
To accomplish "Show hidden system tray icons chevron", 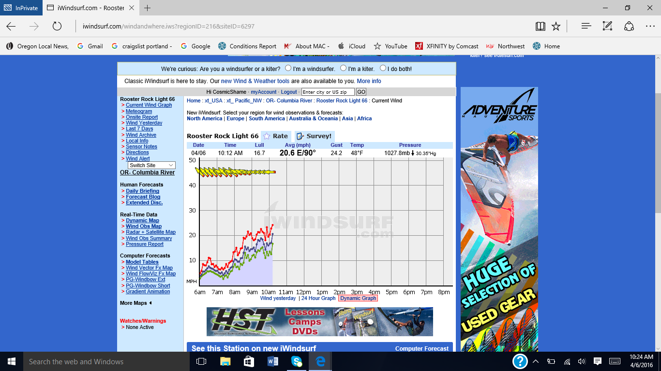I will pos(535,361).
